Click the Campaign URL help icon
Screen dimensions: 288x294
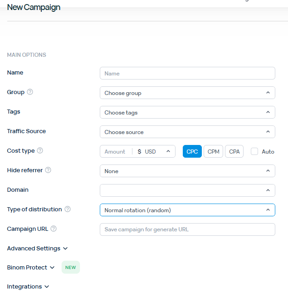point(54,229)
